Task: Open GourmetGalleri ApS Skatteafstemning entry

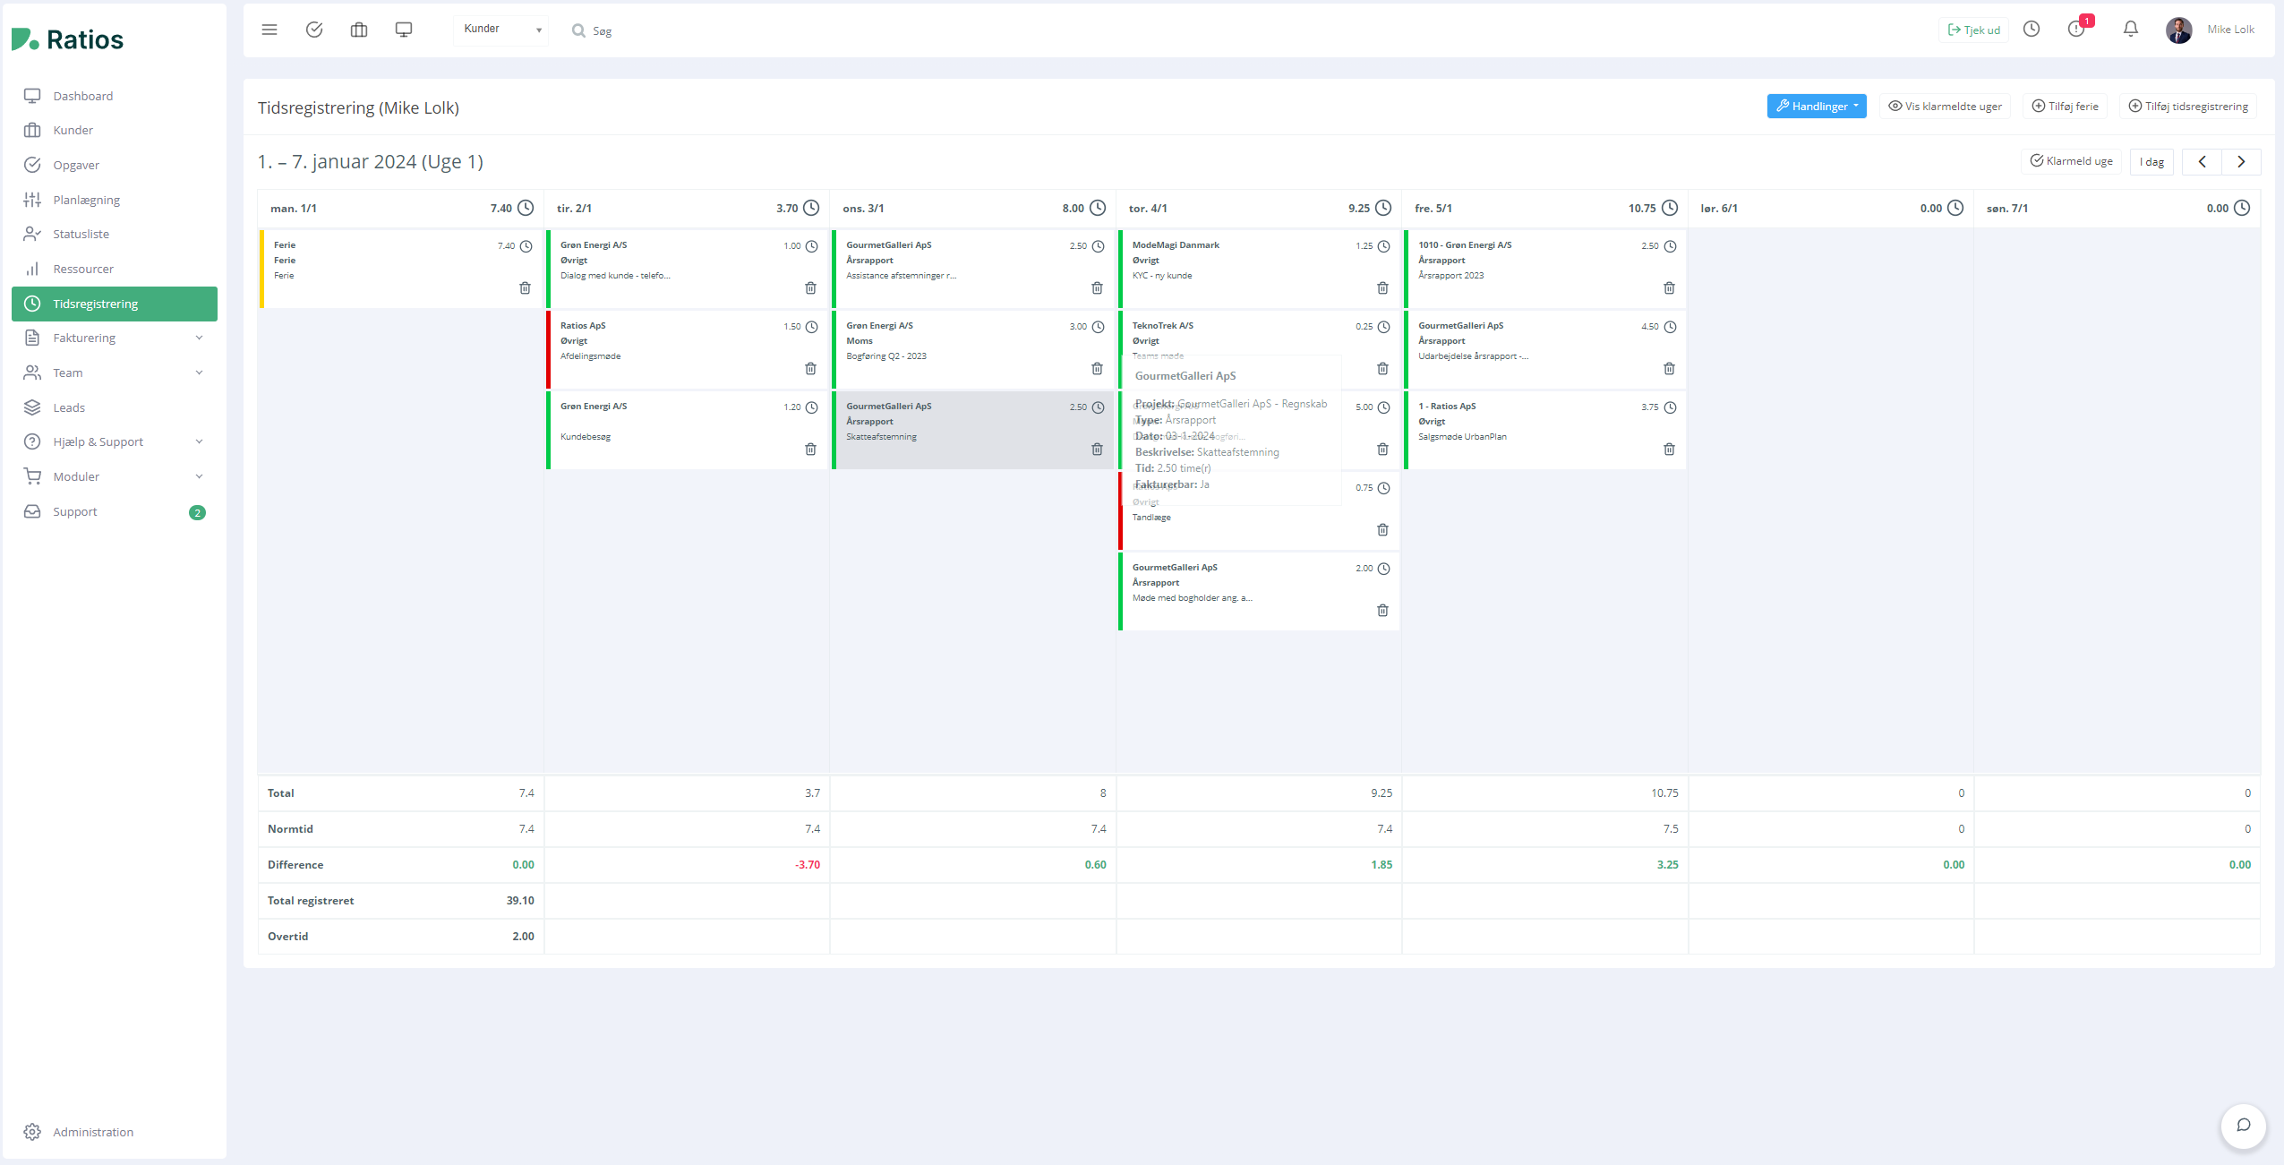Action: [973, 430]
